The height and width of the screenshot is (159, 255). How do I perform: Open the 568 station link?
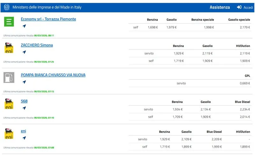pos(24,101)
